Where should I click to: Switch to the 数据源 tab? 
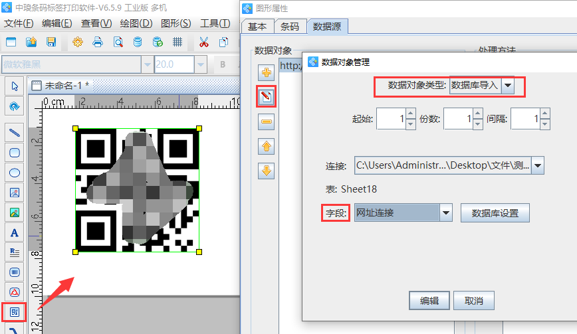tap(327, 27)
